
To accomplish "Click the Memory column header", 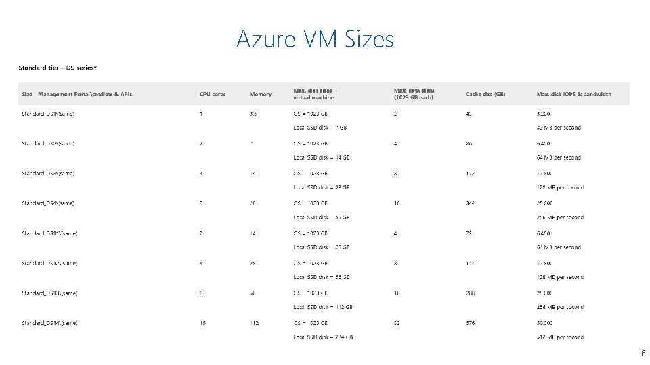I will [260, 94].
